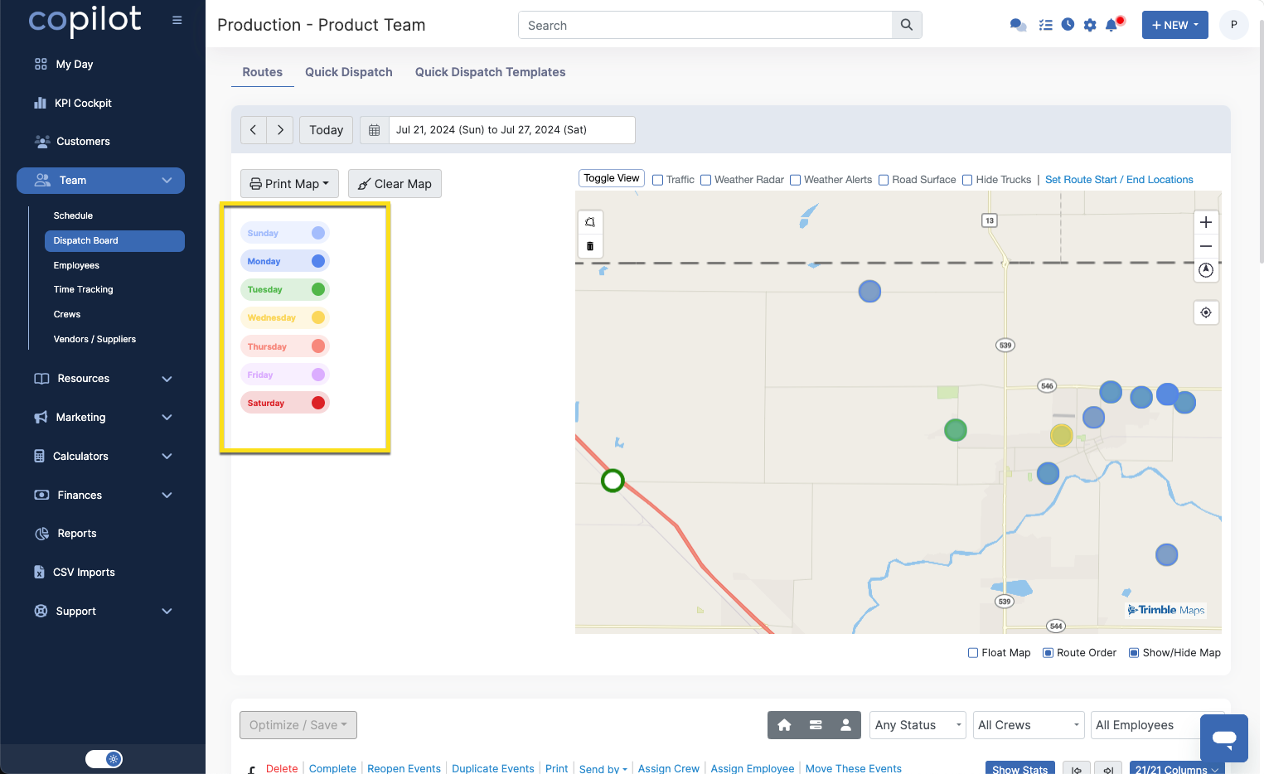Open the task checklist icon in header
The height and width of the screenshot is (774, 1264).
point(1045,25)
